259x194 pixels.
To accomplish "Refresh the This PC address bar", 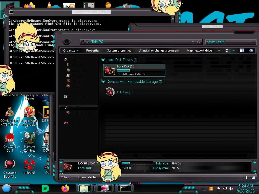I will click(x=199, y=42).
